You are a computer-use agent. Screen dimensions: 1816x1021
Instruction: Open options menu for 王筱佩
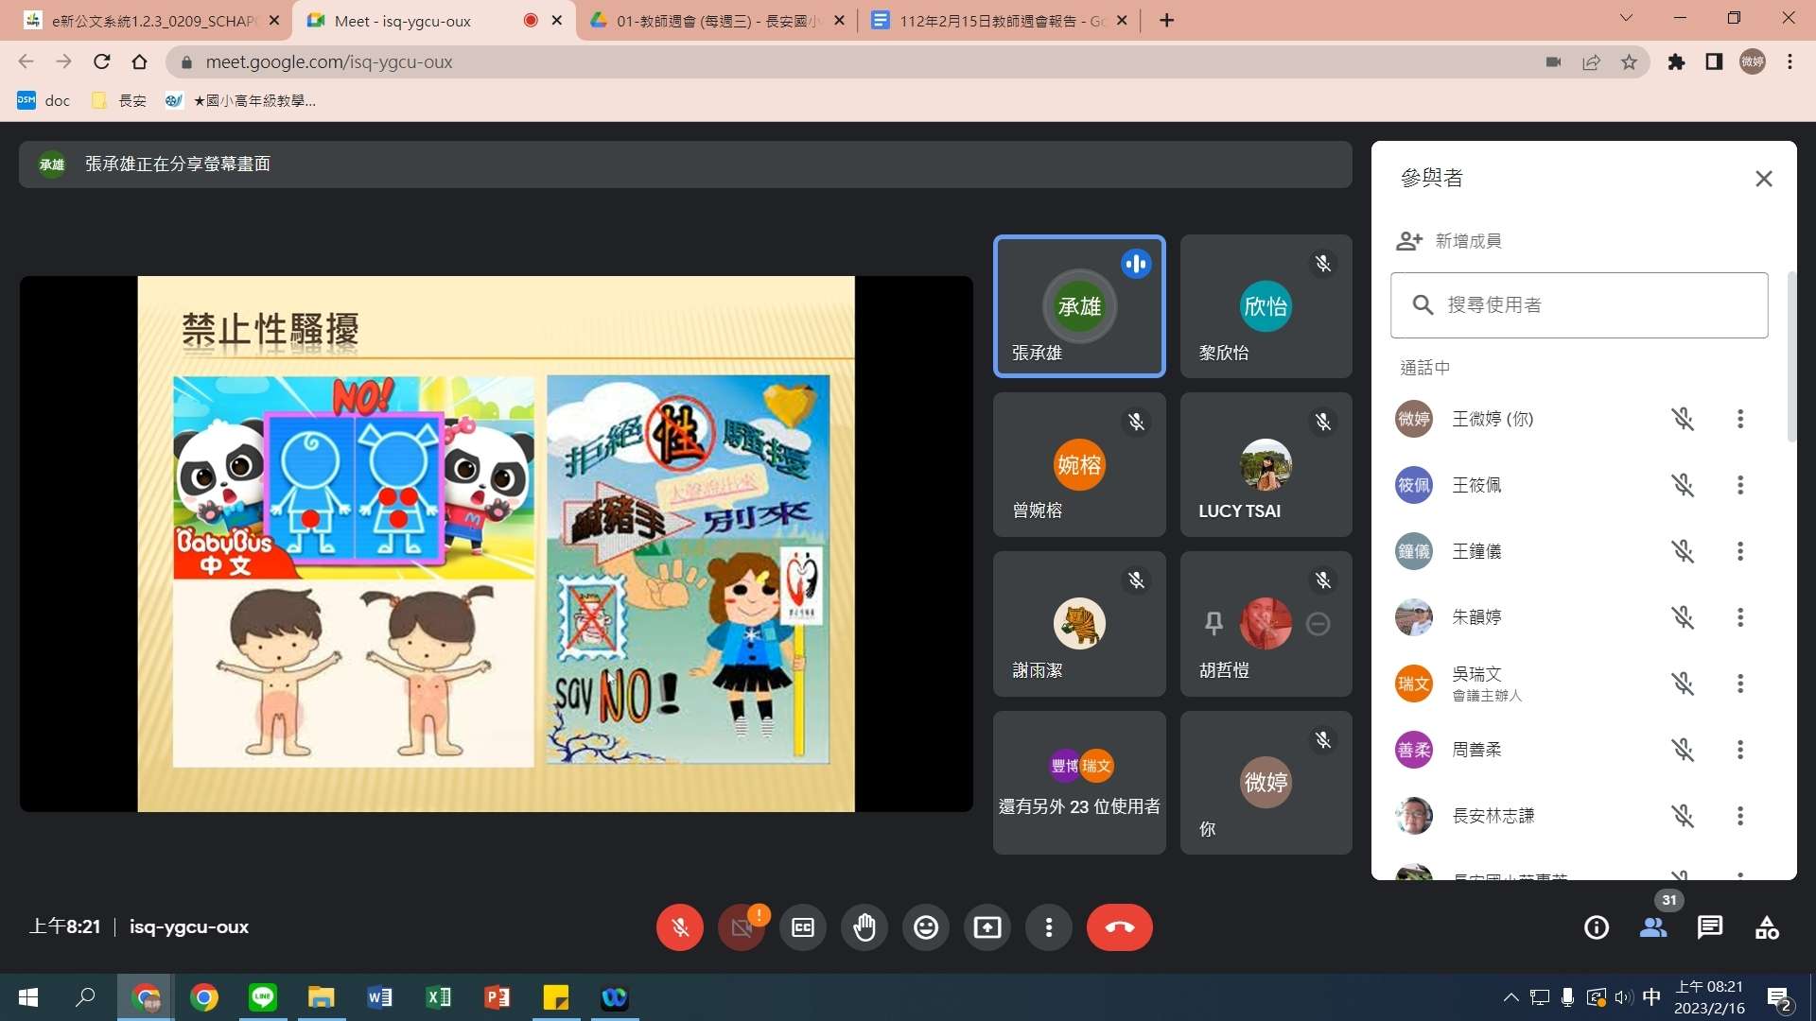(1739, 485)
